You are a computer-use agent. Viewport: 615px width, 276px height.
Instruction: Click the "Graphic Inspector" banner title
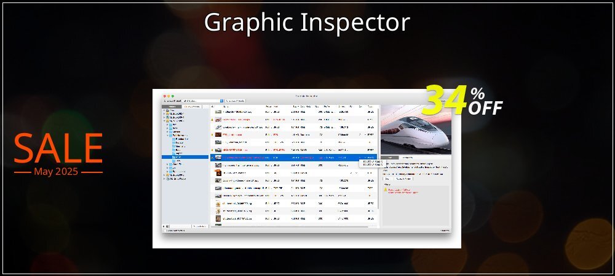307,22
